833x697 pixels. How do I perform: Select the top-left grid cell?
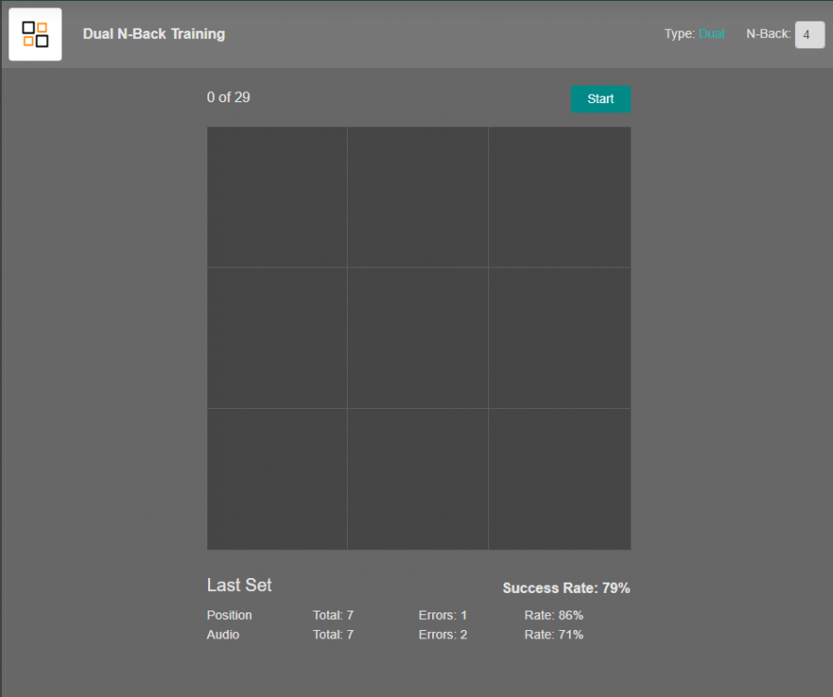click(277, 197)
